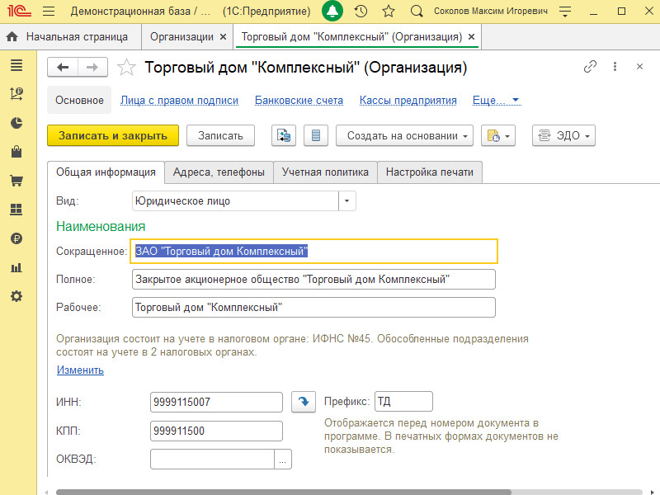
Task: Expand the Вид type dropdown
Action: pyautogui.click(x=347, y=200)
